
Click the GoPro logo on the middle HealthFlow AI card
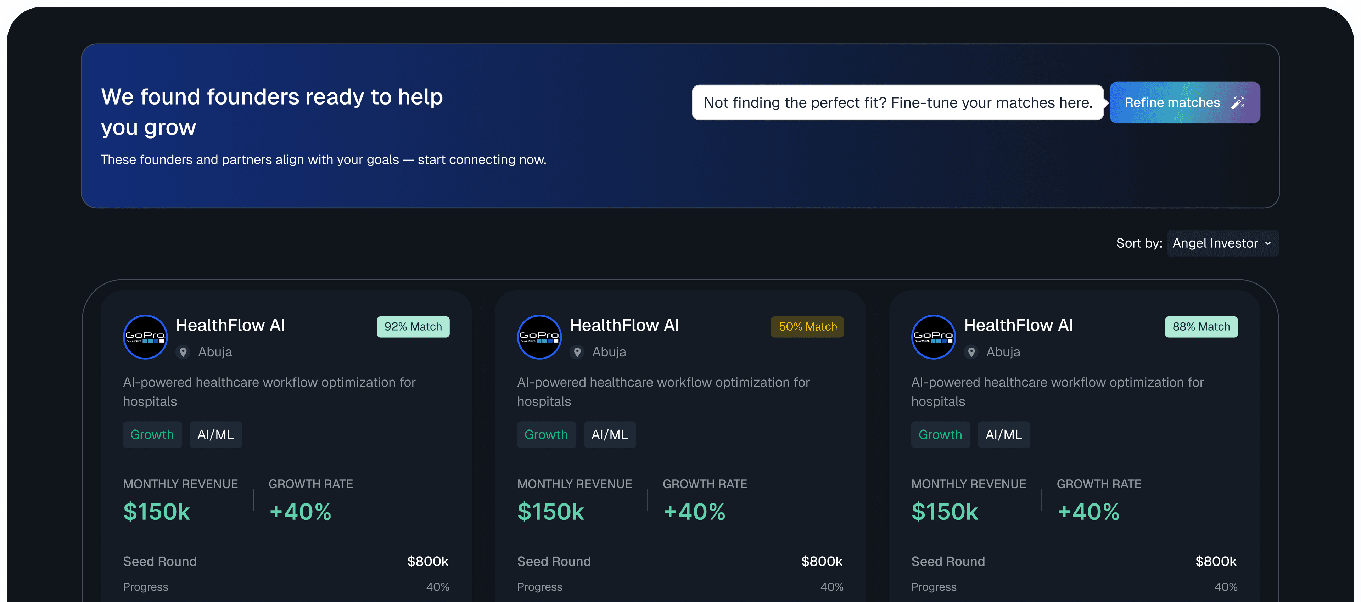tap(539, 337)
